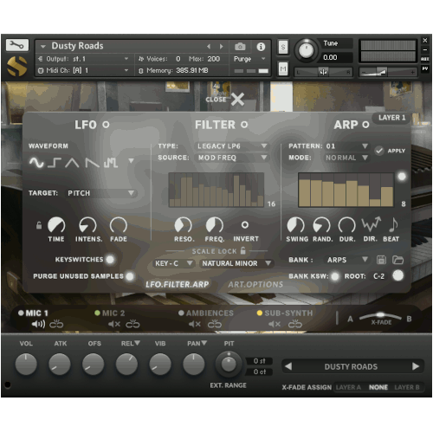Click the link icon under MIC 1

56,324
